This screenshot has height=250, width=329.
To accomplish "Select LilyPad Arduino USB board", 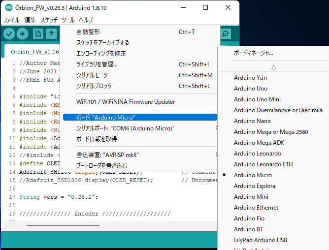I will tap(274, 240).
